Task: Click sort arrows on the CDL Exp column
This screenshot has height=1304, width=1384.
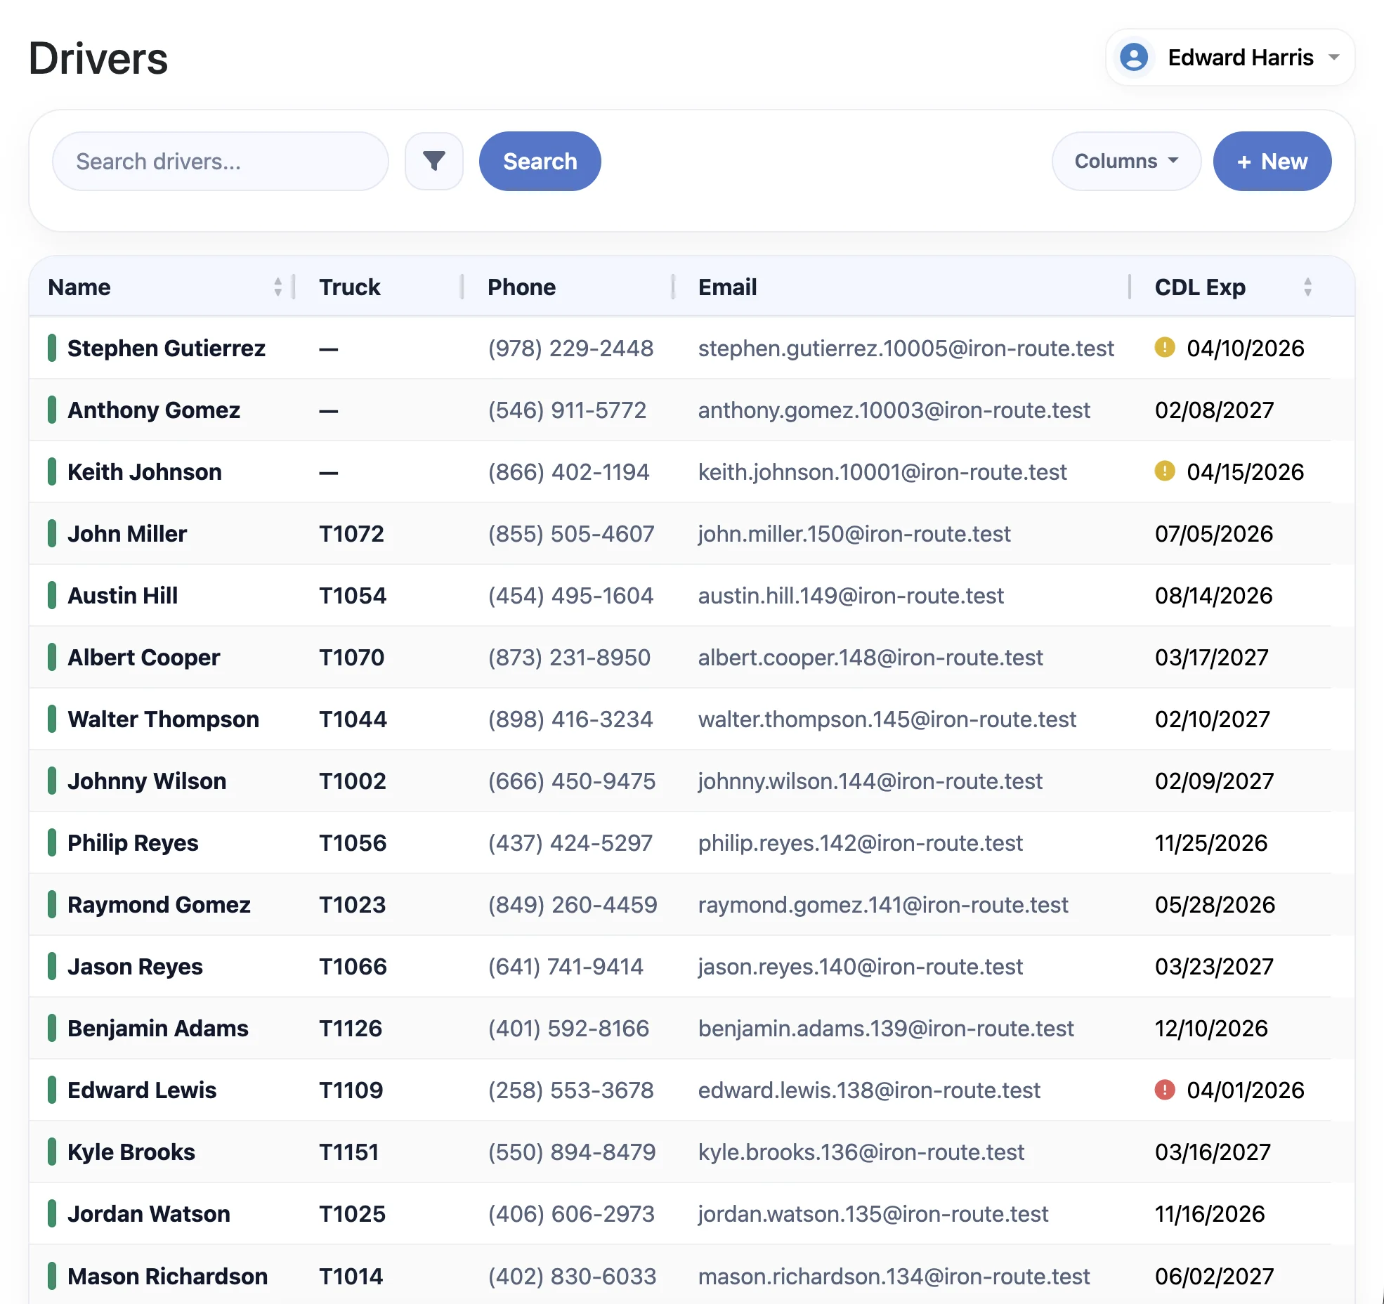Action: click(1307, 287)
